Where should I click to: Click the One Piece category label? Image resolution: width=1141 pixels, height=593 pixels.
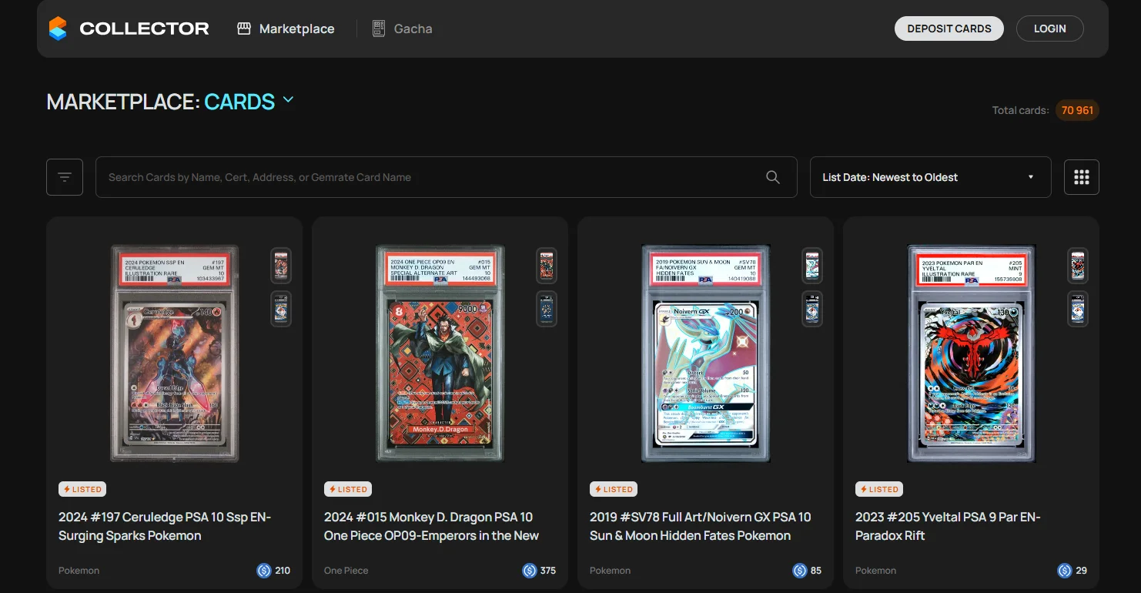(x=346, y=571)
